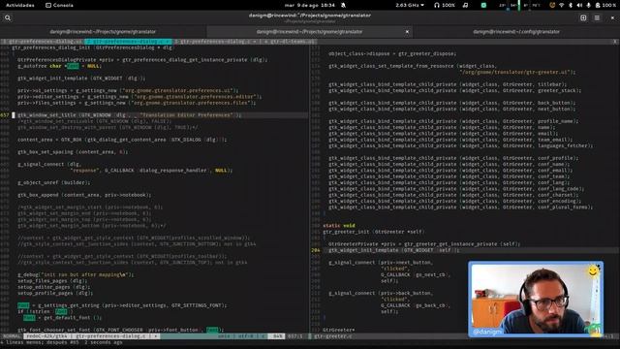620x349 pixels.
Task: Click the orange moon tray icon
Action: click(x=552, y=5)
